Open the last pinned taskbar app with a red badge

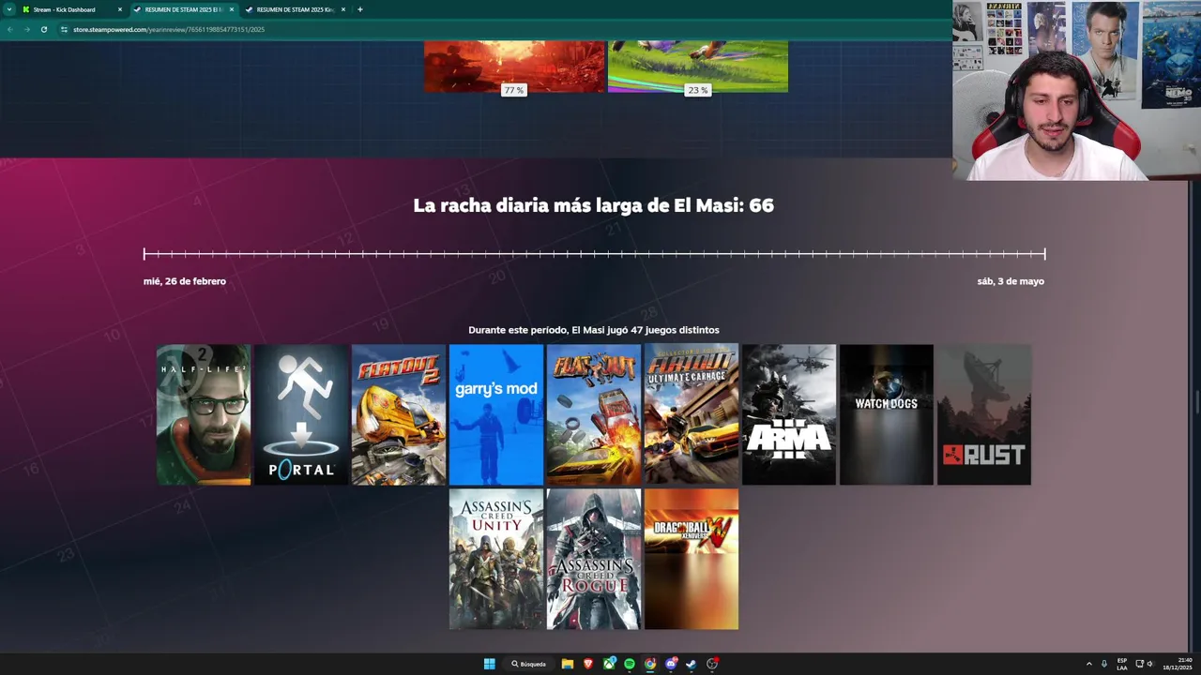[x=712, y=664]
